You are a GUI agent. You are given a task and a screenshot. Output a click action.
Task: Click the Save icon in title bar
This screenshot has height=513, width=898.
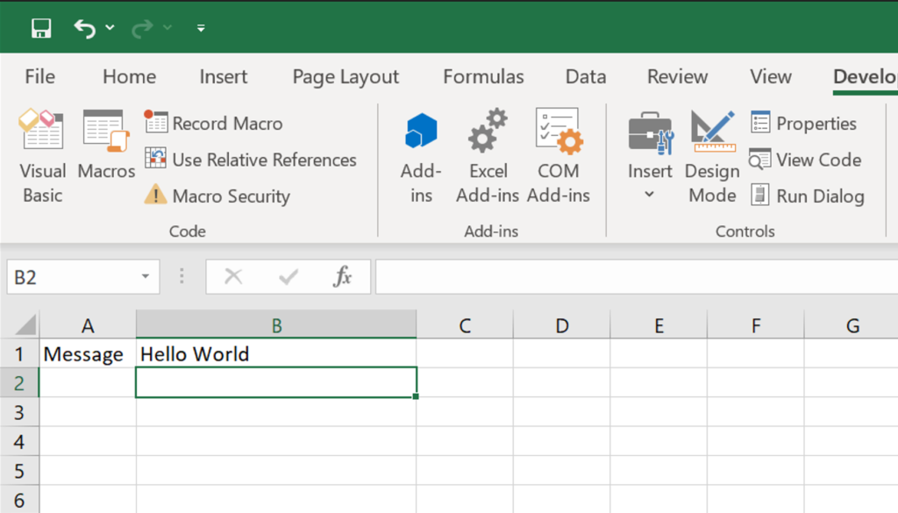point(40,28)
